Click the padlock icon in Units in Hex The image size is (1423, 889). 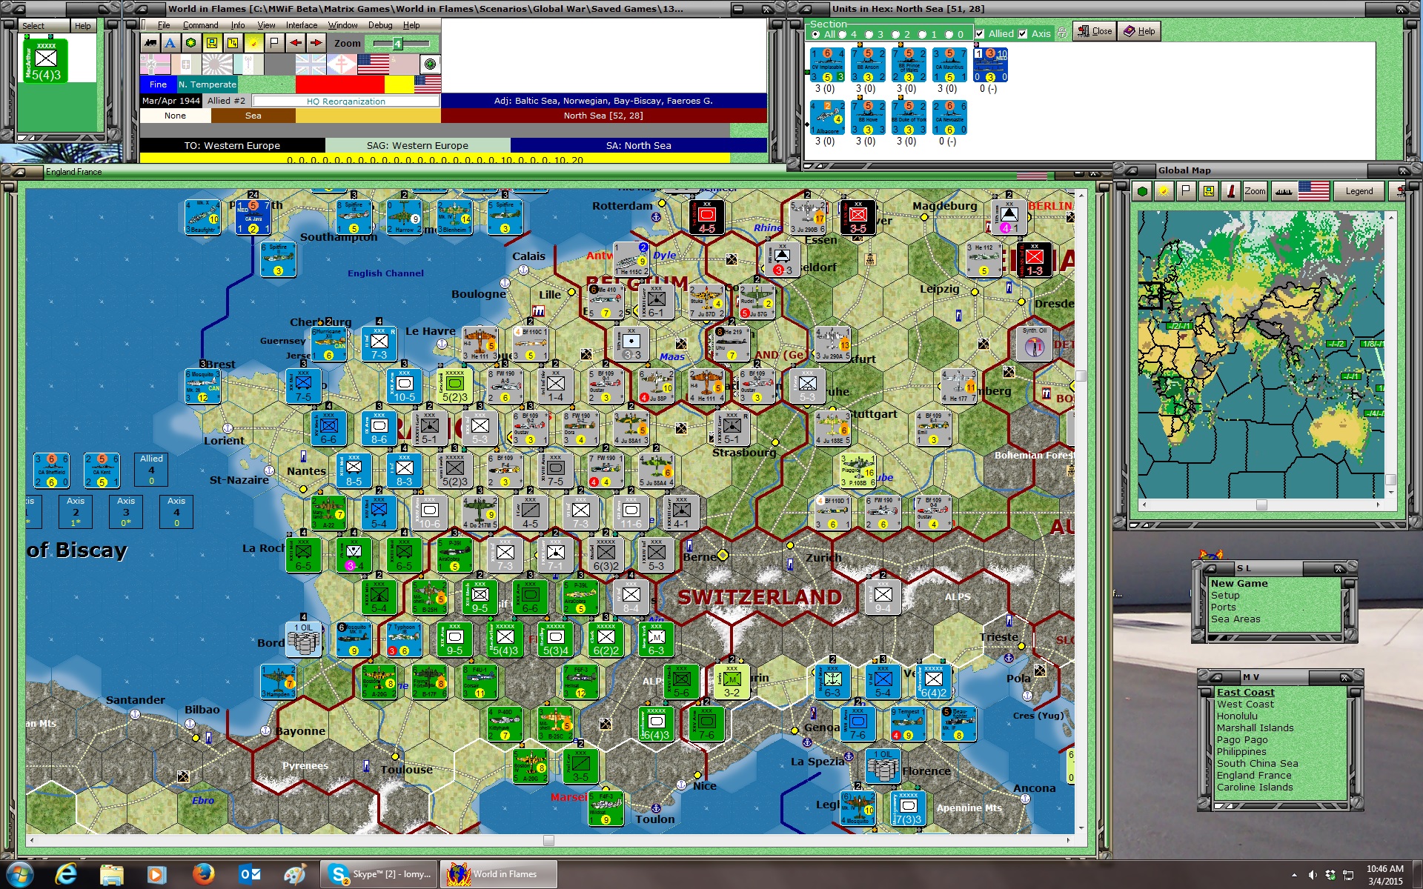(x=1061, y=33)
